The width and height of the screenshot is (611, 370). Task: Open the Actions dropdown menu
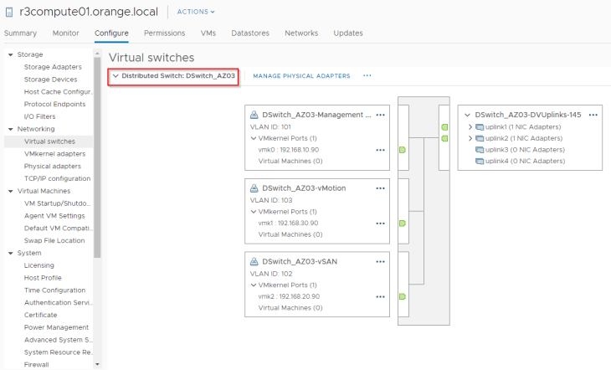click(x=196, y=12)
